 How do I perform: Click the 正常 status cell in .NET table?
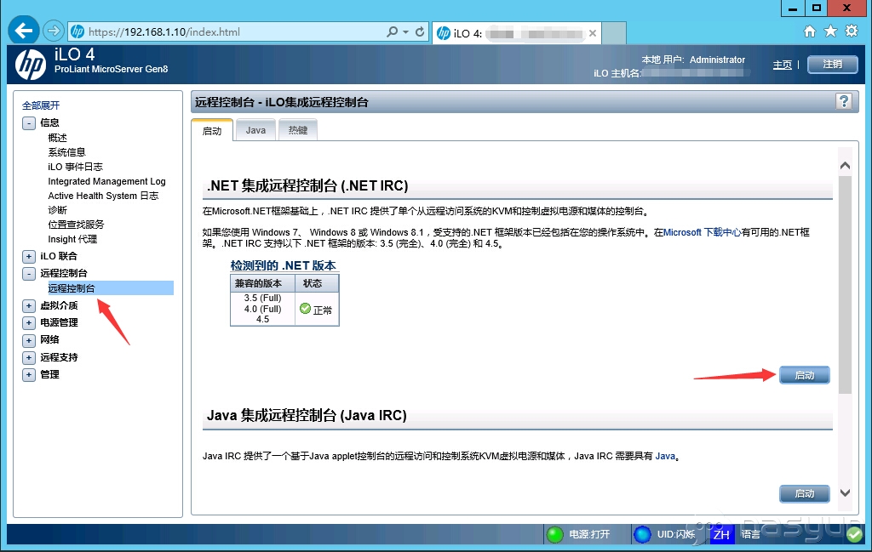pos(317,309)
